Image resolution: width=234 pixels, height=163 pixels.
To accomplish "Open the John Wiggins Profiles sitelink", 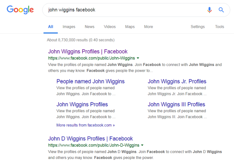I will tap(82, 104).
